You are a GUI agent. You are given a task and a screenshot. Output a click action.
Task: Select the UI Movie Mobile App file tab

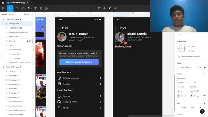[18, 3]
